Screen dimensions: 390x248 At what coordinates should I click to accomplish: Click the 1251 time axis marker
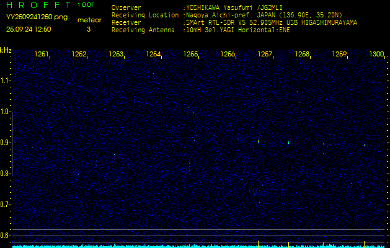(x=42, y=55)
